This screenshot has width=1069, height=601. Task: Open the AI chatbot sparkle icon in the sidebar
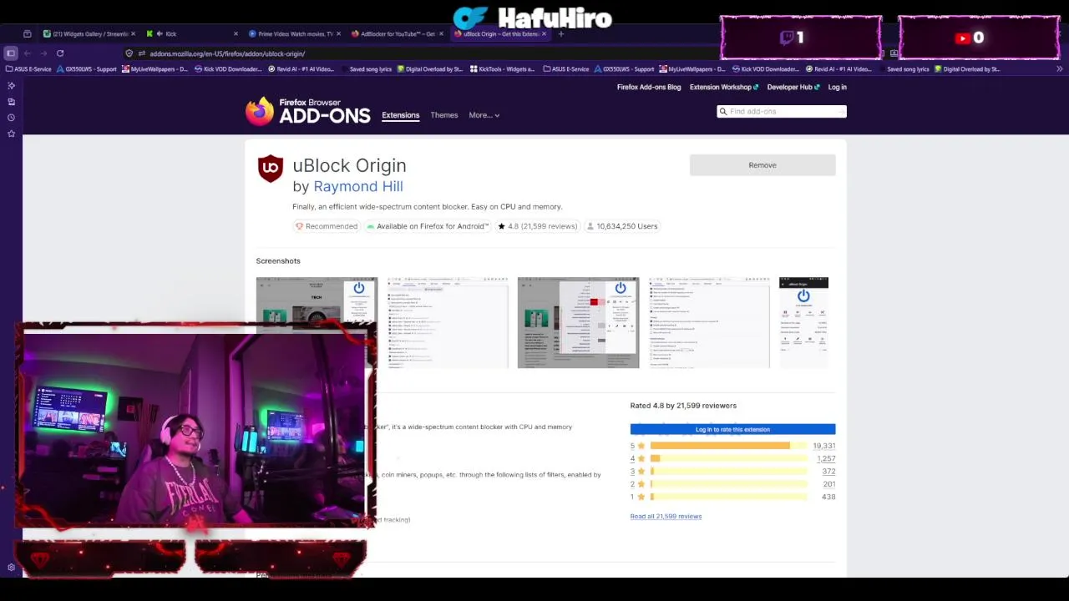[x=11, y=86]
